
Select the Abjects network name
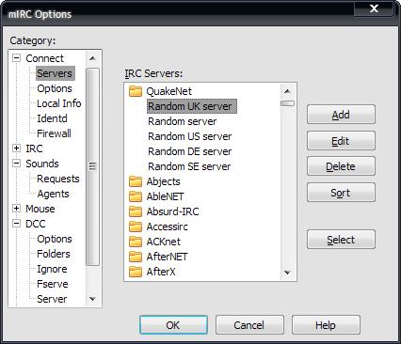click(164, 181)
